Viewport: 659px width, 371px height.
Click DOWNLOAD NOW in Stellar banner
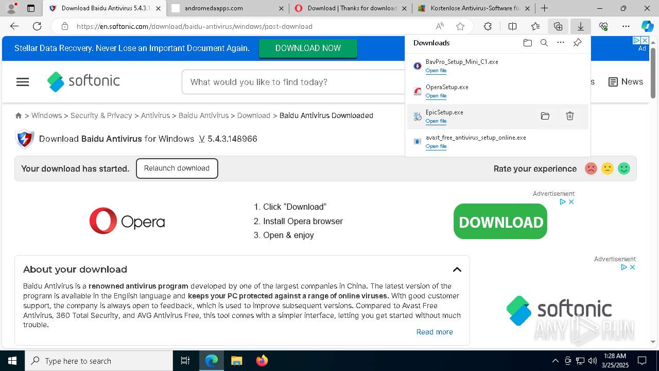(x=308, y=48)
